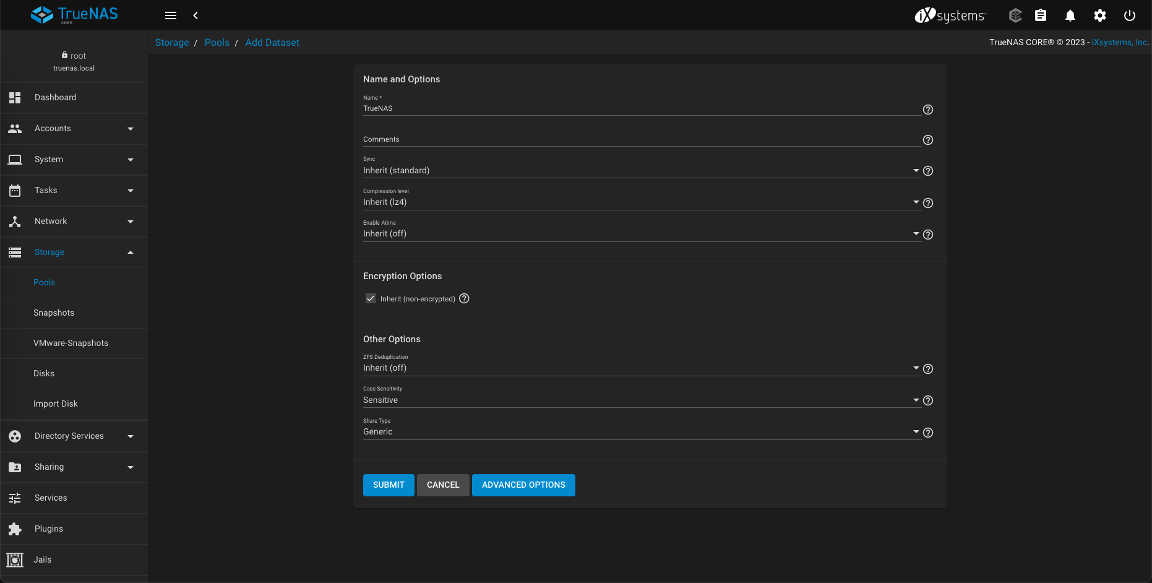Expand the Accounts sidebar menu
This screenshot has height=583, width=1152.
tap(74, 129)
